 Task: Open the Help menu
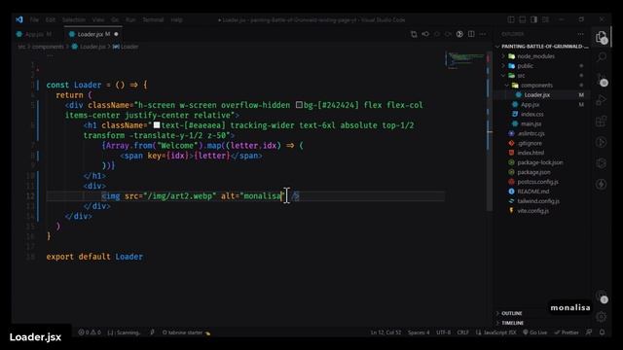tap(176, 19)
